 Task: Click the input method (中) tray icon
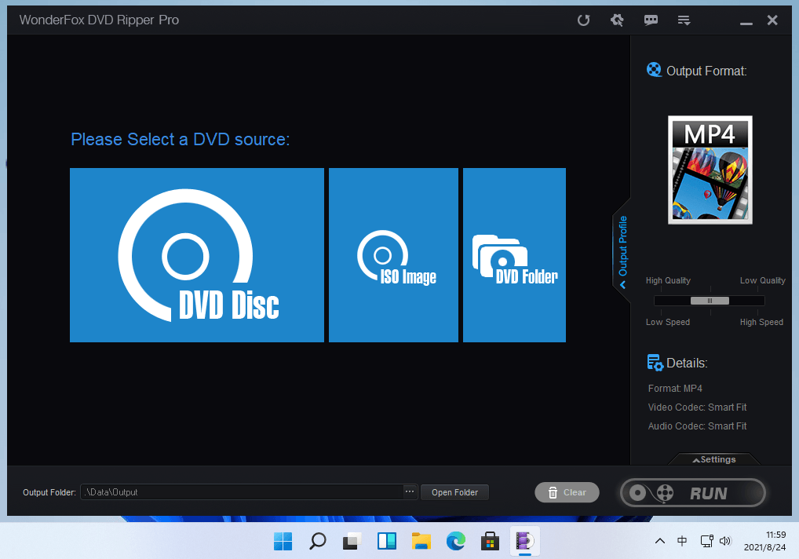click(x=682, y=541)
